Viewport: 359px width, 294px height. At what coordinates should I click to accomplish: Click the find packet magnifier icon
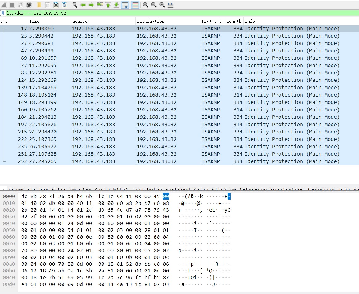(75, 5)
